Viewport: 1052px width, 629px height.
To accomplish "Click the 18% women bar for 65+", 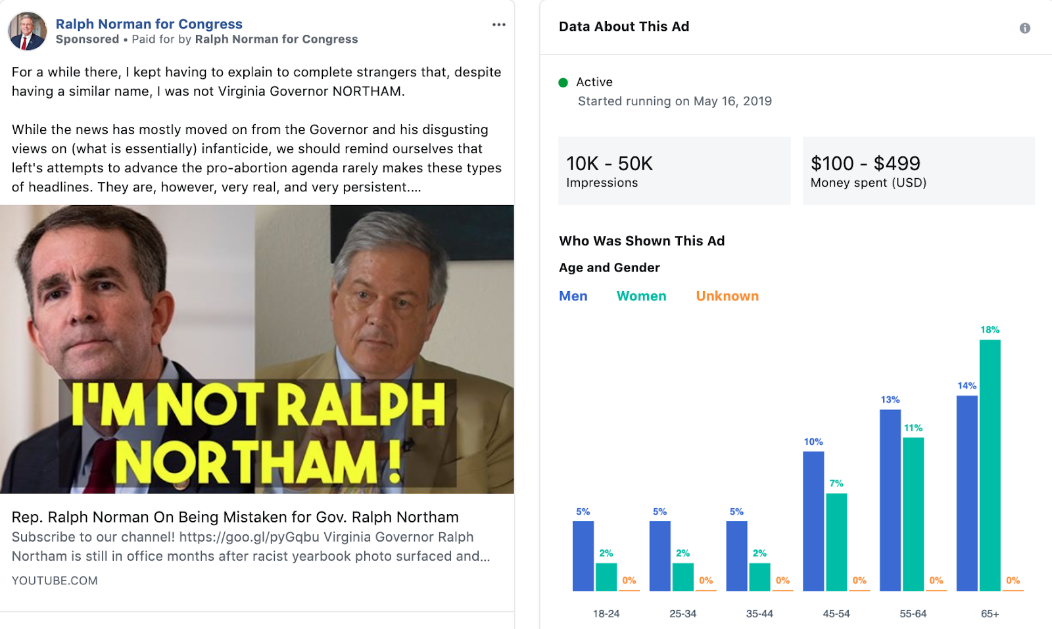I will coord(990,465).
